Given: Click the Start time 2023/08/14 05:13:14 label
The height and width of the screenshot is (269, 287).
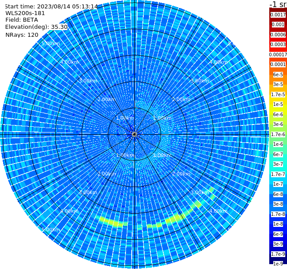Looking at the screenshot, I should tap(51, 6).
